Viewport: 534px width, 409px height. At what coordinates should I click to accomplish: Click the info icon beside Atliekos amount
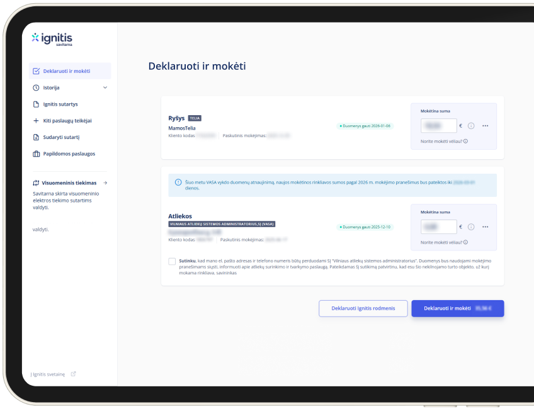(x=471, y=227)
